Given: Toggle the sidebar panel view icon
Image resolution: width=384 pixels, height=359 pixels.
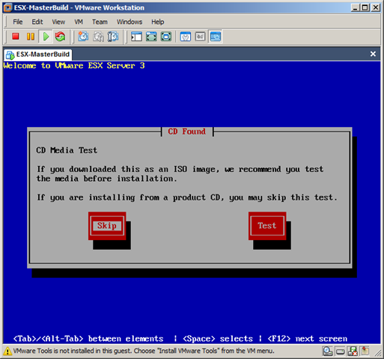Looking at the screenshot, I should (x=136, y=37).
